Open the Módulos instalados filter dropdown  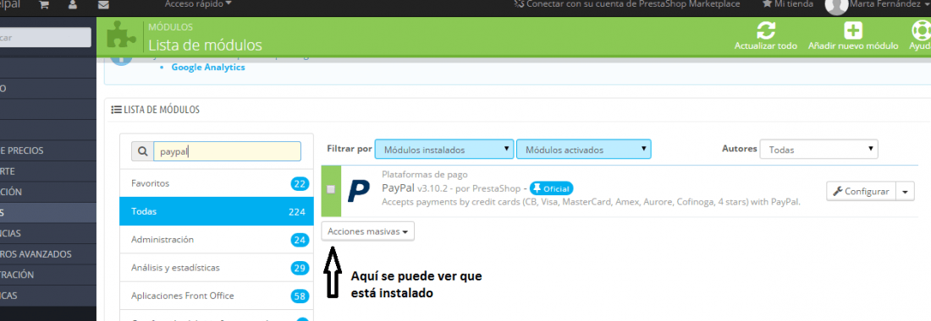pos(444,150)
